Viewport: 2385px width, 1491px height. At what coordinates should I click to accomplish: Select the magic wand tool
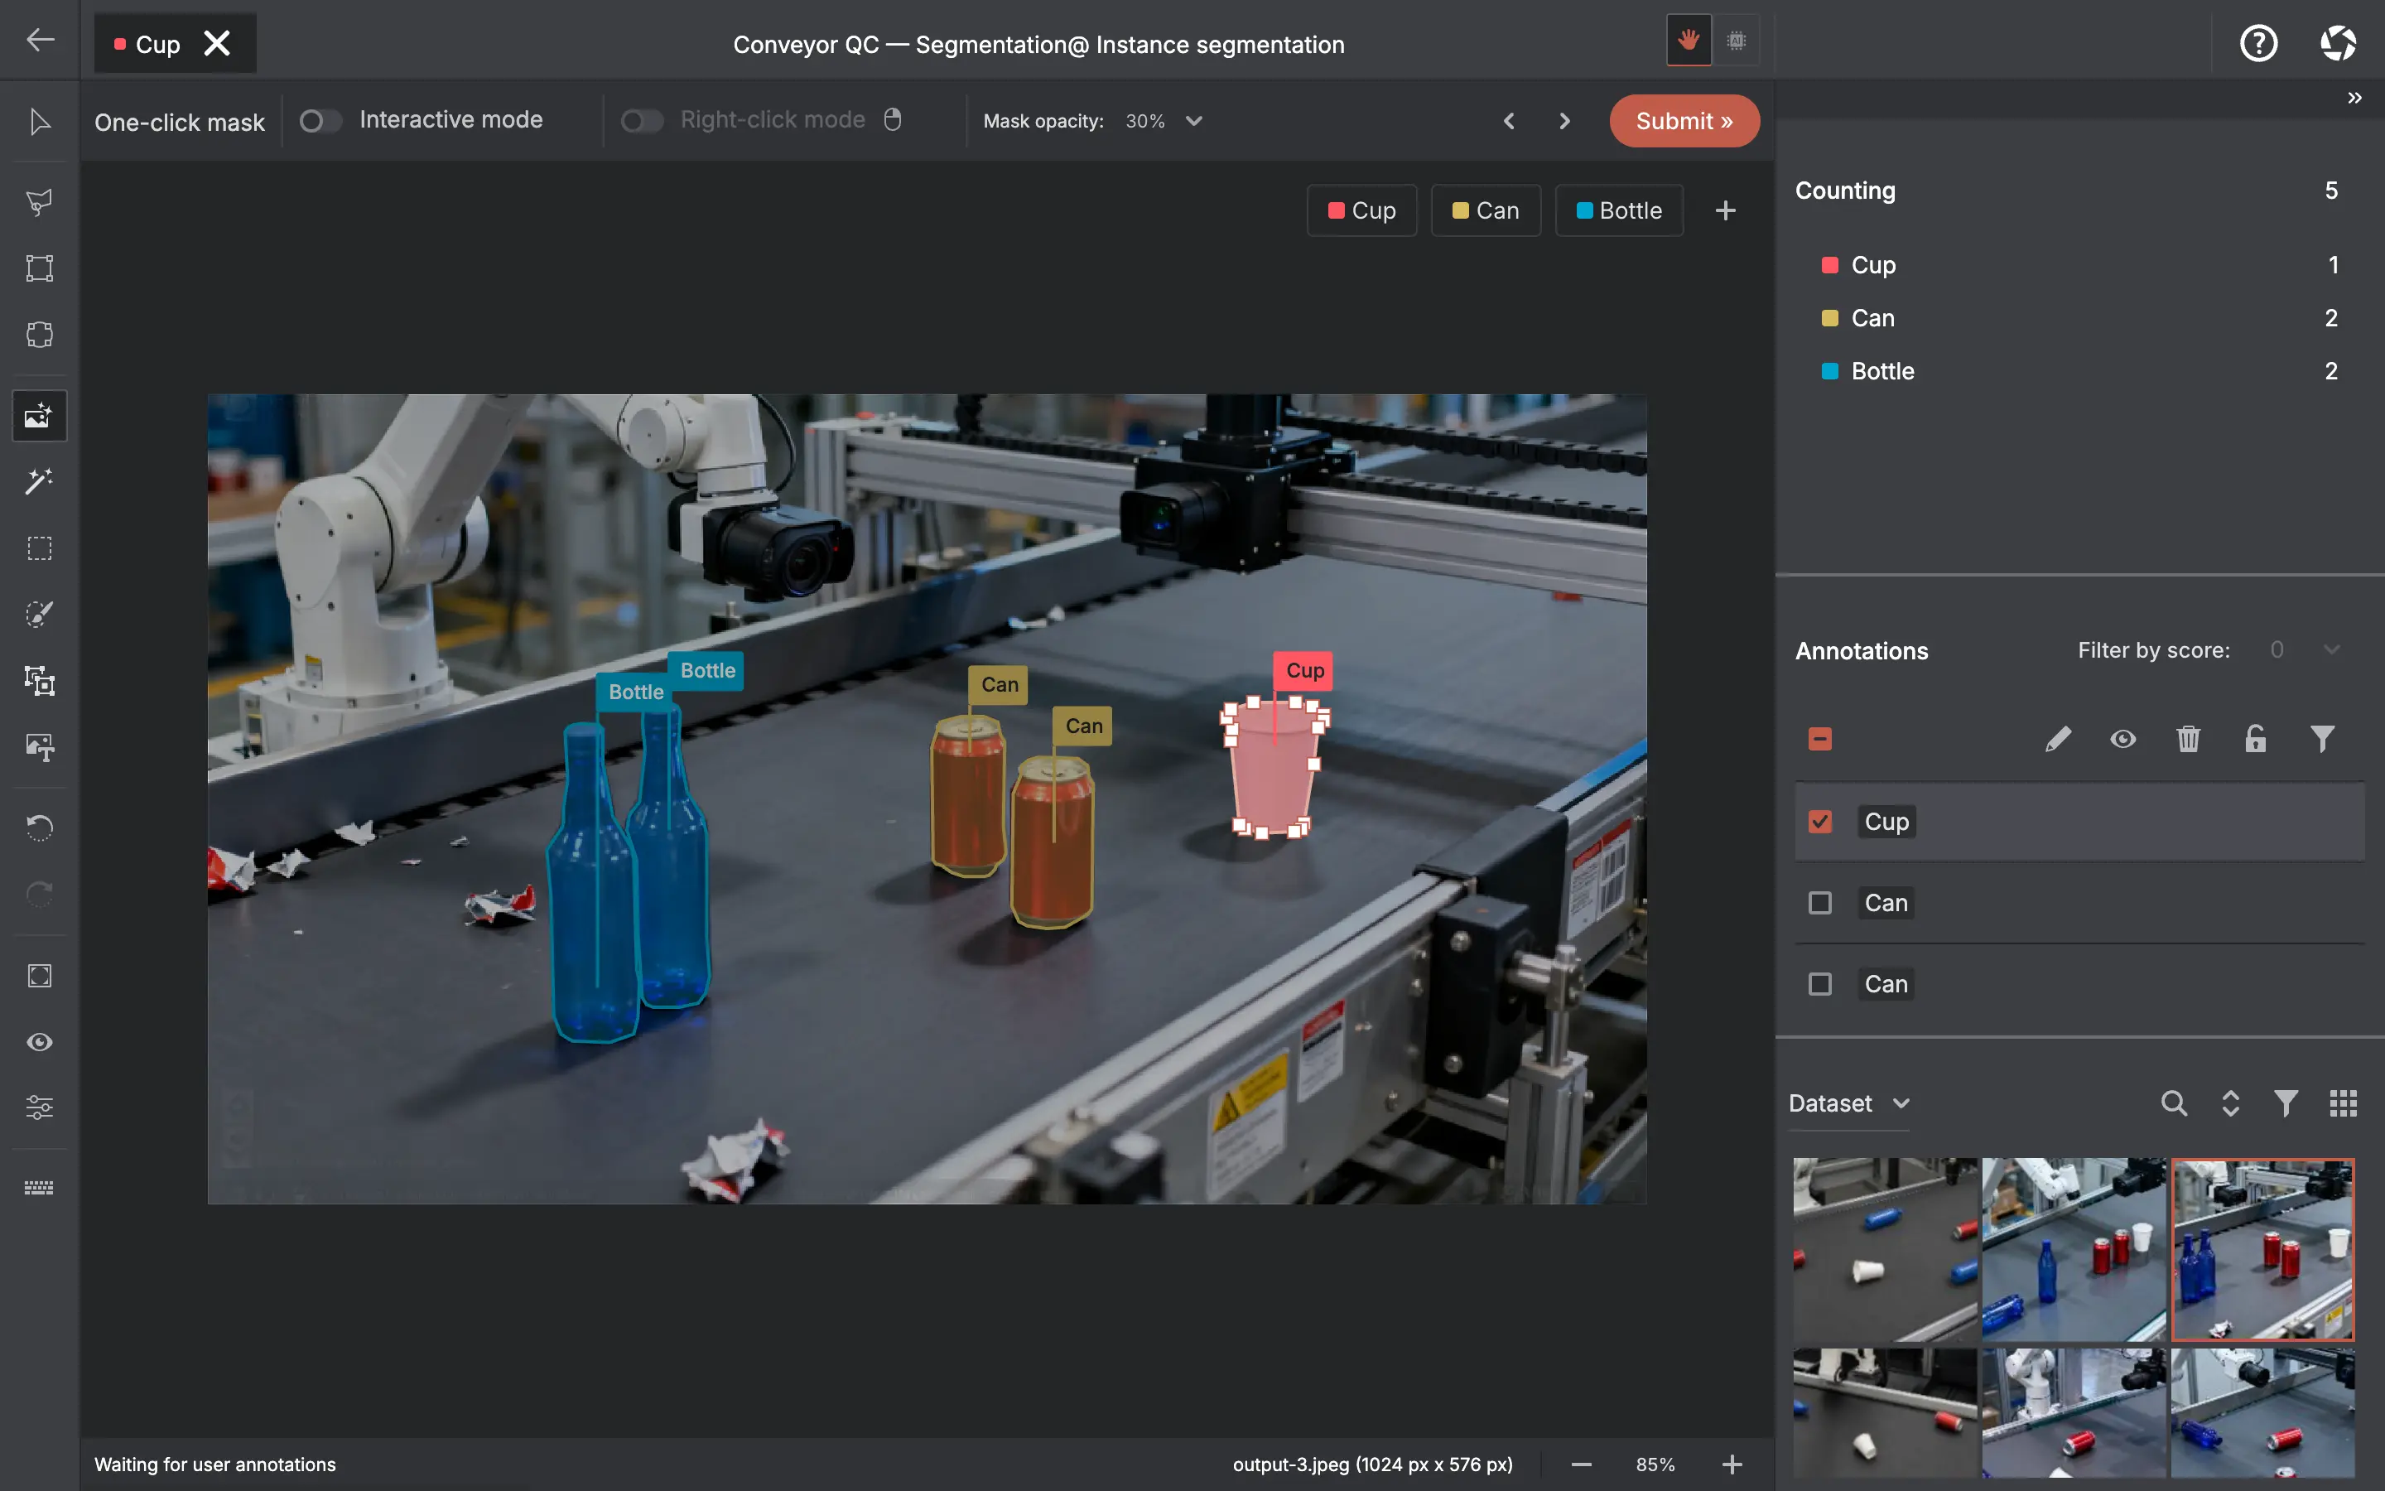pos(40,481)
